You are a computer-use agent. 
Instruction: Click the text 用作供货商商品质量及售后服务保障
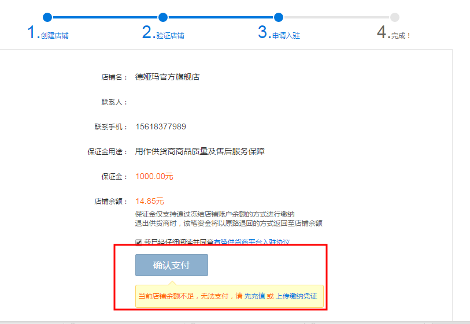pyautogui.click(x=200, y=151)
